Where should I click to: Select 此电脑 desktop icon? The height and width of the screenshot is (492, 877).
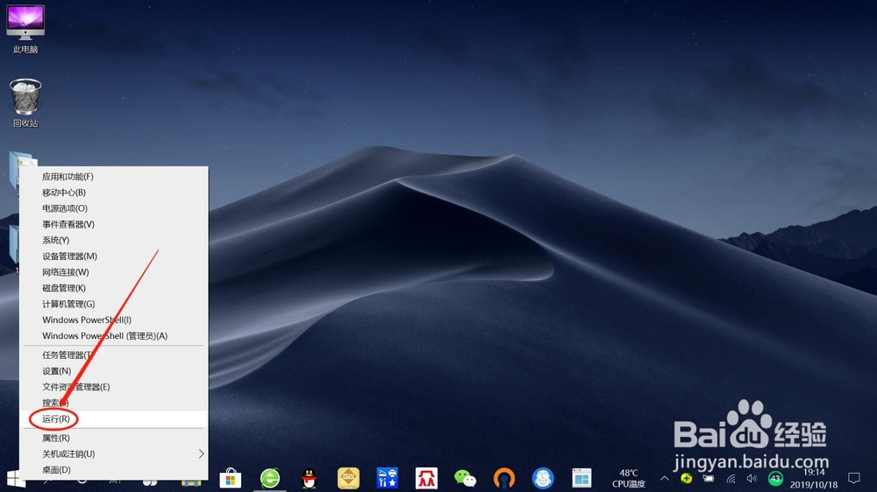coord(25,29)
